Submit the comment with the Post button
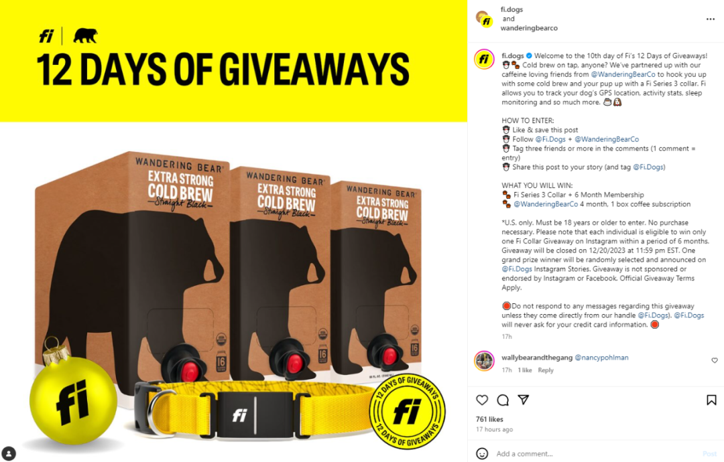This screenshot has width=724, height=462. click(709, 454)
